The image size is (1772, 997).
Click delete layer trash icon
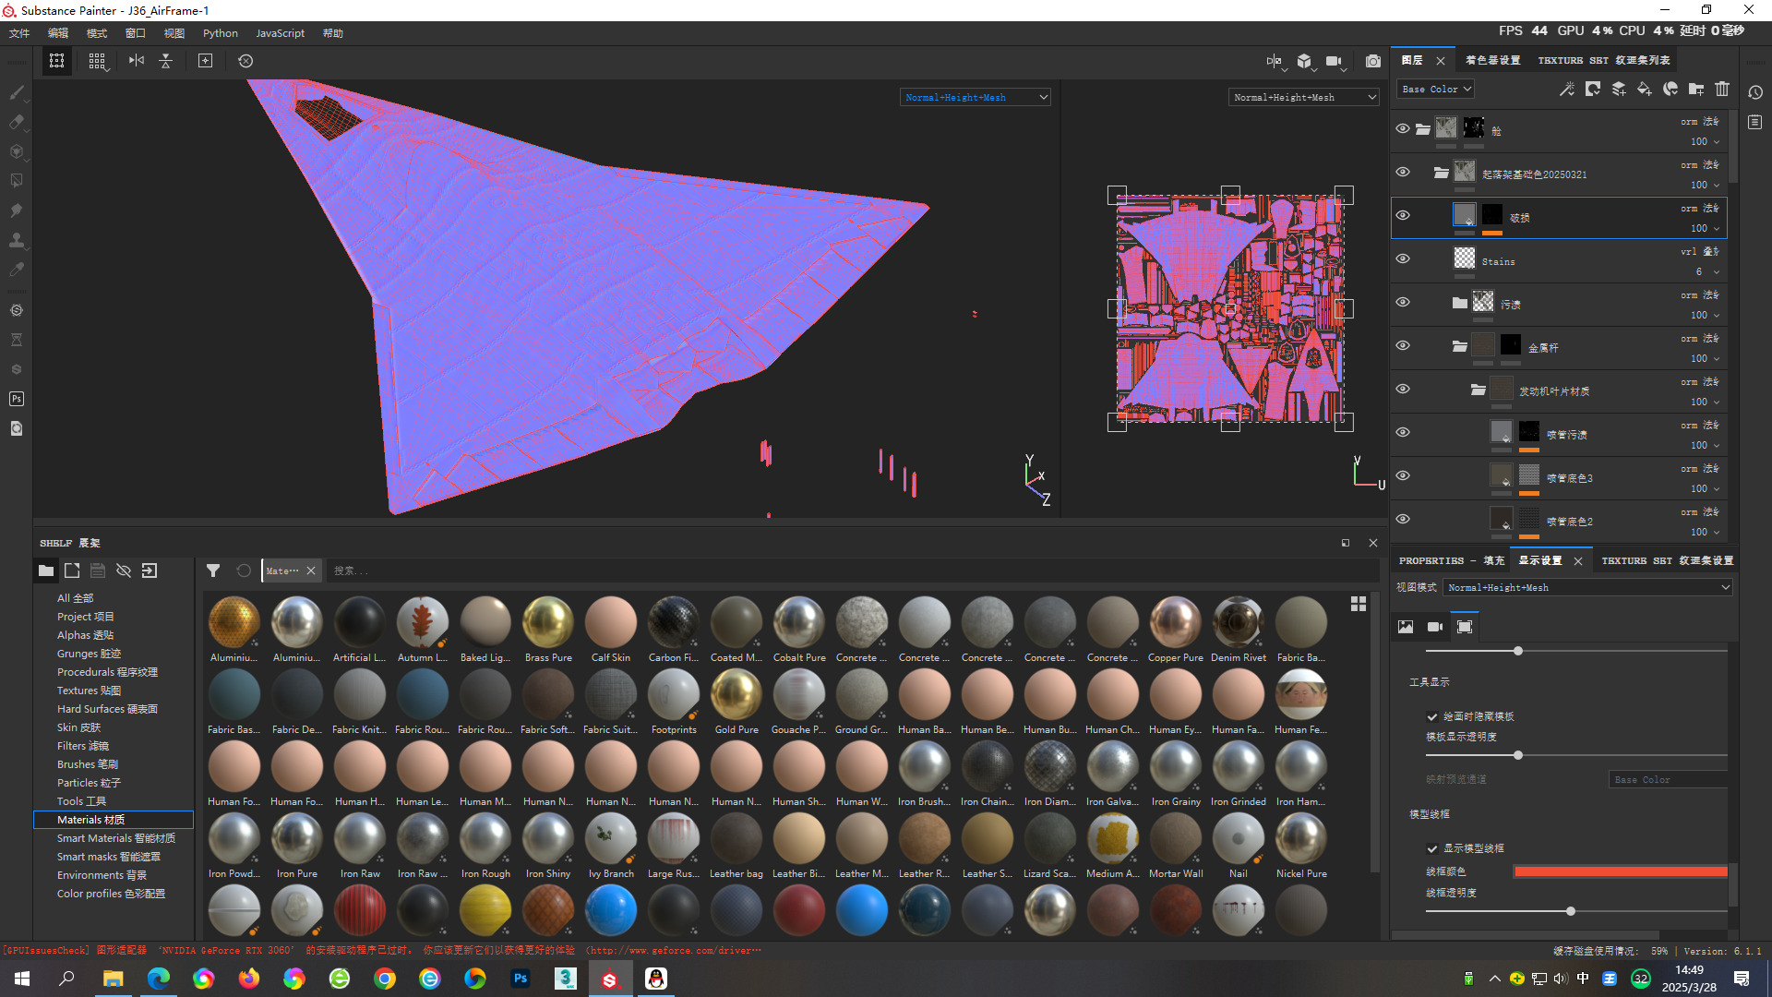[1722, 89]
